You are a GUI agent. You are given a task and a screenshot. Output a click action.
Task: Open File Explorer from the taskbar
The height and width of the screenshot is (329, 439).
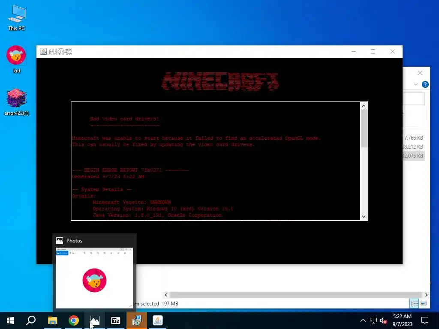pos(52,320)
